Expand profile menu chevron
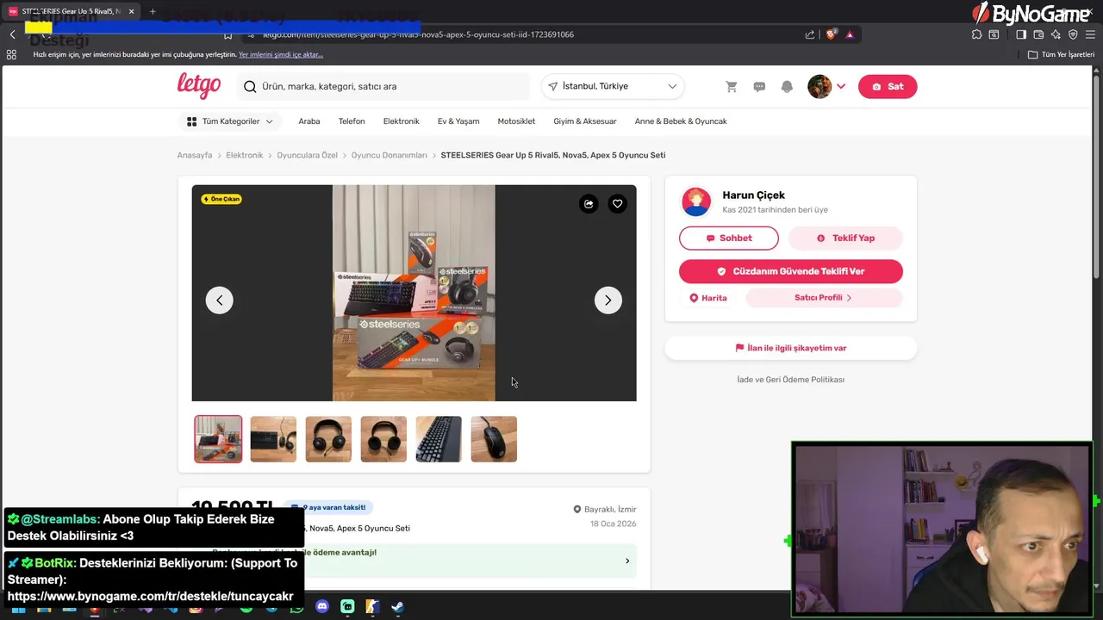Image resolution: width=1103 pixels, height=620 pixels. pos(841,86)
